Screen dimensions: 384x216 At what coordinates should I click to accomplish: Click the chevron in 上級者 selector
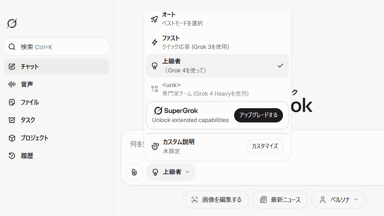click(188, 172)
